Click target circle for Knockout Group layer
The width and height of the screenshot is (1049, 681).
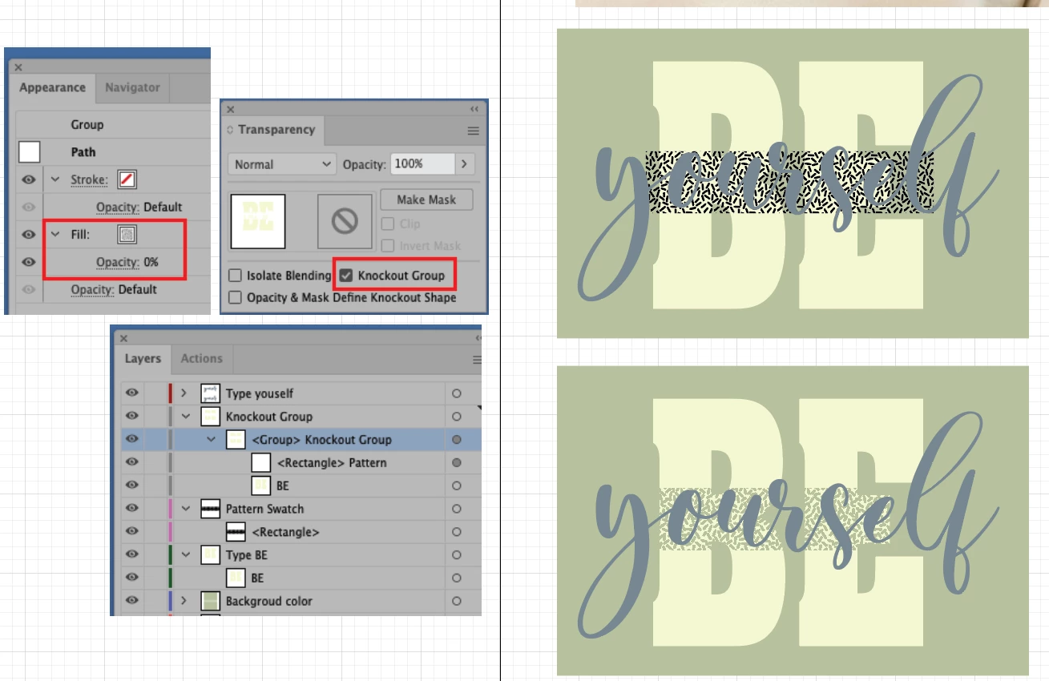click(x=457, y=417)
